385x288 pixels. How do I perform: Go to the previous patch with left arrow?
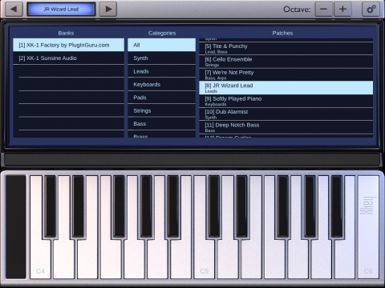point(14,10)
